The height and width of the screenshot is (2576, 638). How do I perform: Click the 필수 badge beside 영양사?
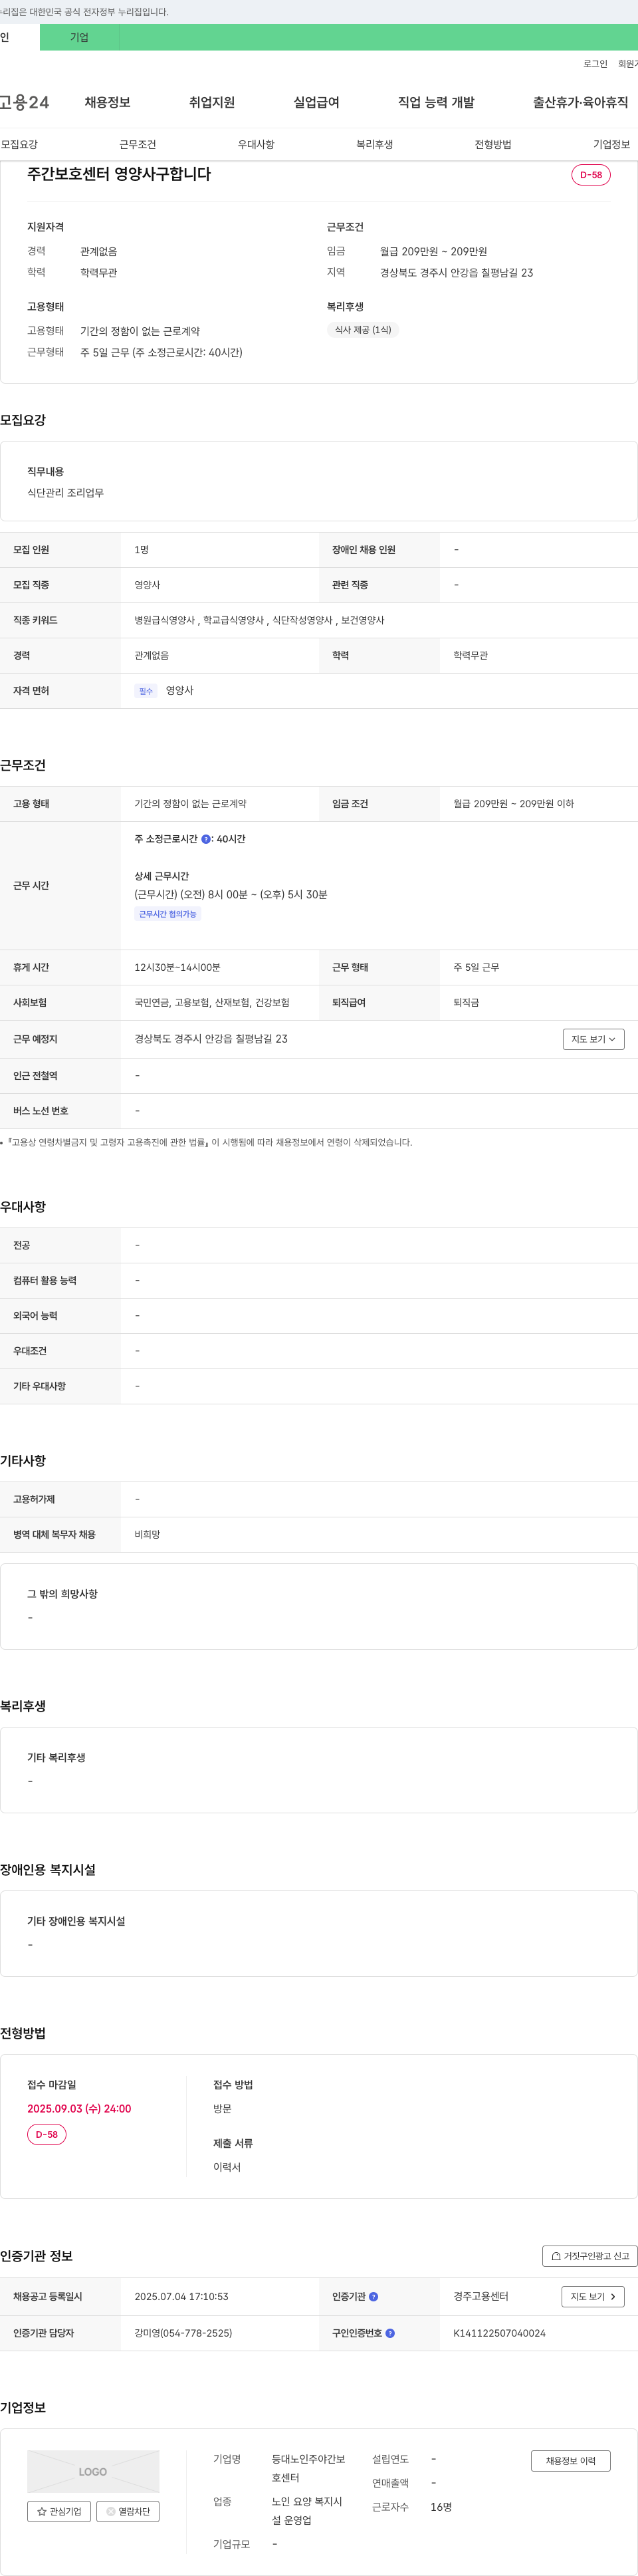(x=146, y=691)
